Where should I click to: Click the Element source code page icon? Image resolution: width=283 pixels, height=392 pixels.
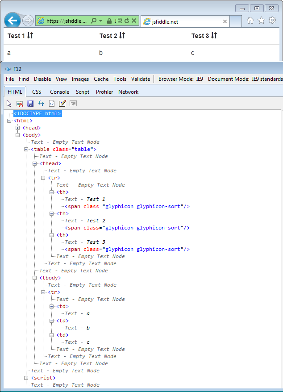coord(52,104)
